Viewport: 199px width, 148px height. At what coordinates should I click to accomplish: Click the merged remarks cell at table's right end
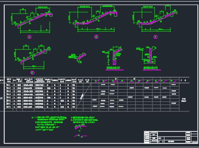point(184,100)
